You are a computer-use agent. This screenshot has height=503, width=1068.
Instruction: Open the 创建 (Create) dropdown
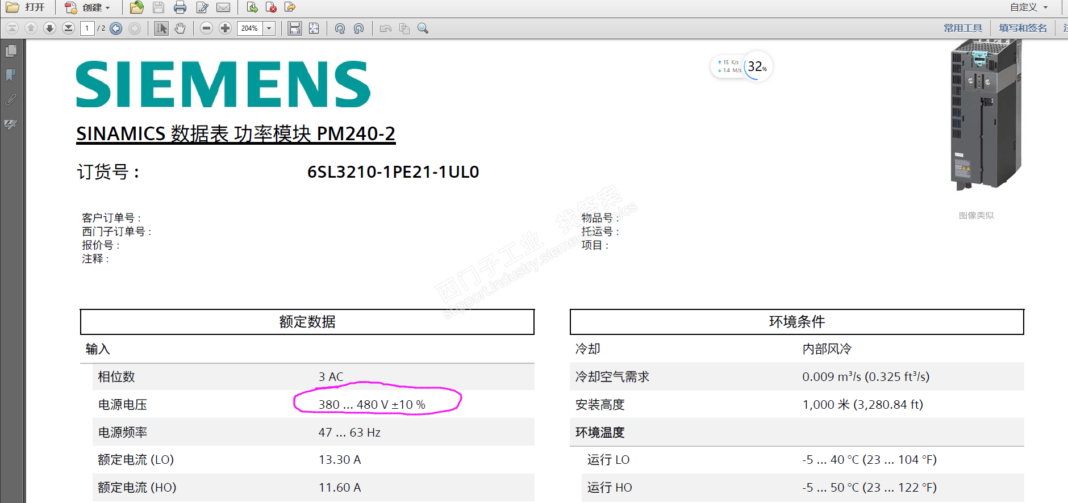(87, 7)
